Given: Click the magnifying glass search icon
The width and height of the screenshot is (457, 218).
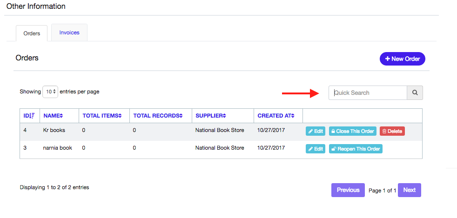Looking at the screenshot, I should pos(415,92).
